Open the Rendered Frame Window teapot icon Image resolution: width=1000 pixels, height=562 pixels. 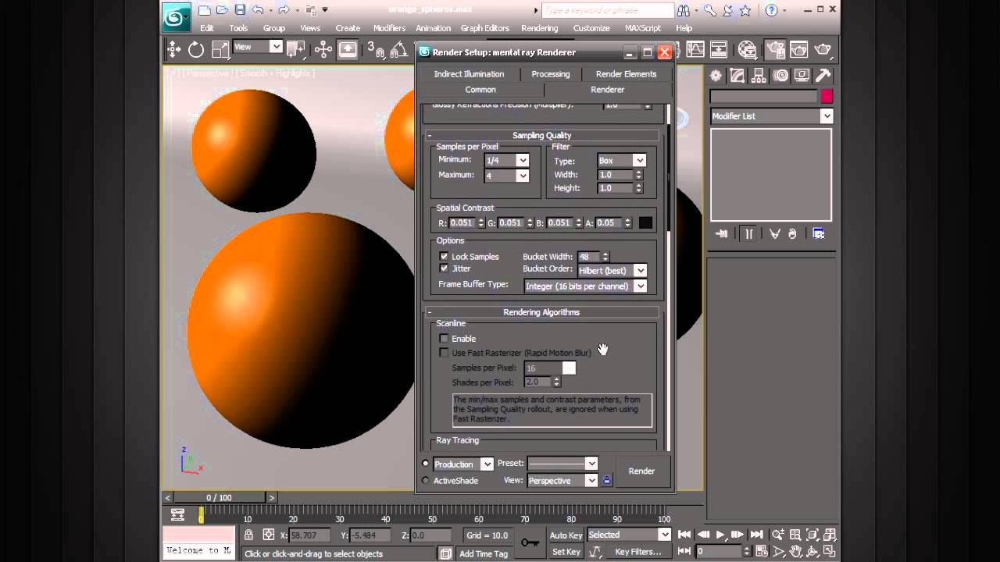click(798, 50)
